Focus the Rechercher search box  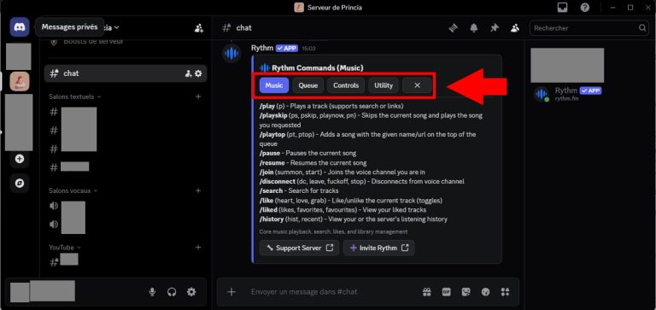click(x=589, y=28)
